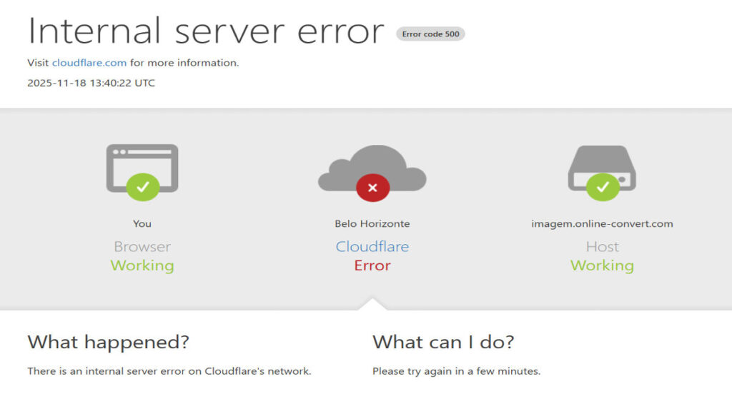Click the 'Internal server error' heading
Viewport: 732px width, 411px height.
click(205, 31)
